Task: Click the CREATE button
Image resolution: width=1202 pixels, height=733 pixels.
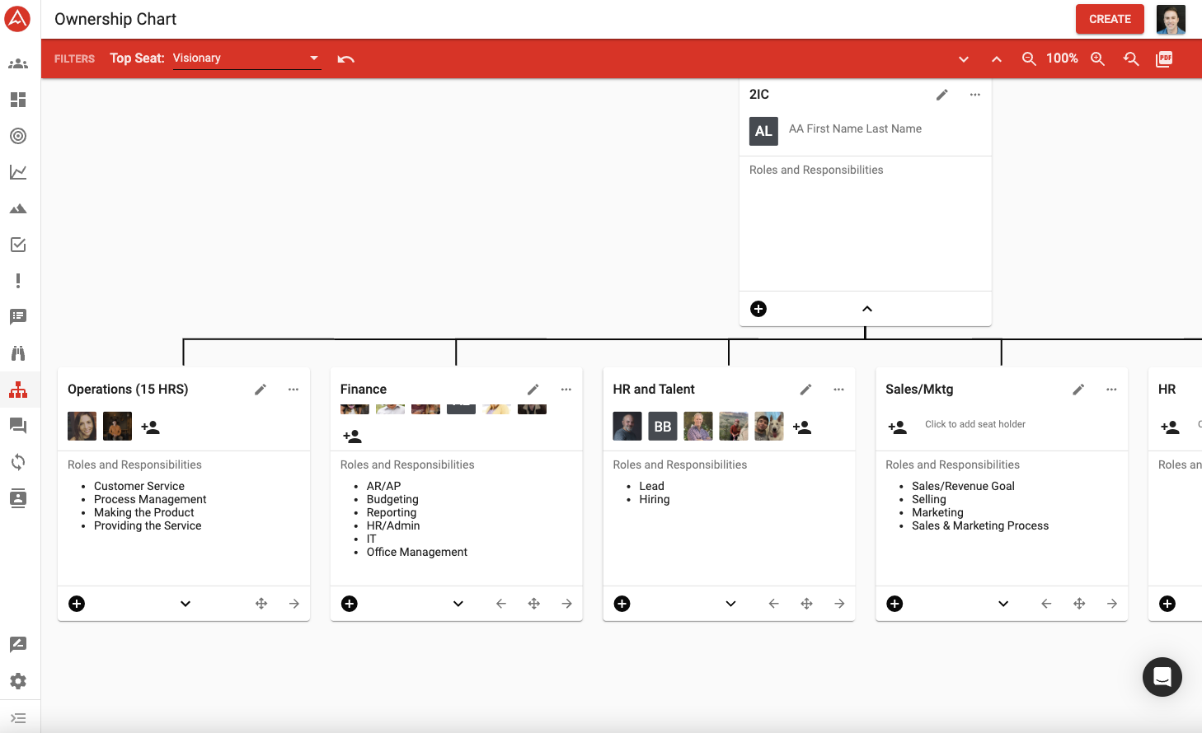Action: 1109,19
